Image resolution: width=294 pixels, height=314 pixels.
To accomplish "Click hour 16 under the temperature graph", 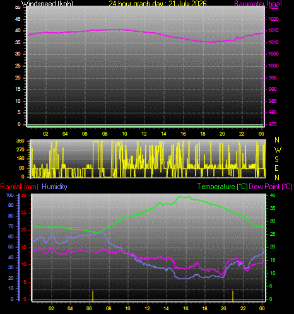I will 185,308.
